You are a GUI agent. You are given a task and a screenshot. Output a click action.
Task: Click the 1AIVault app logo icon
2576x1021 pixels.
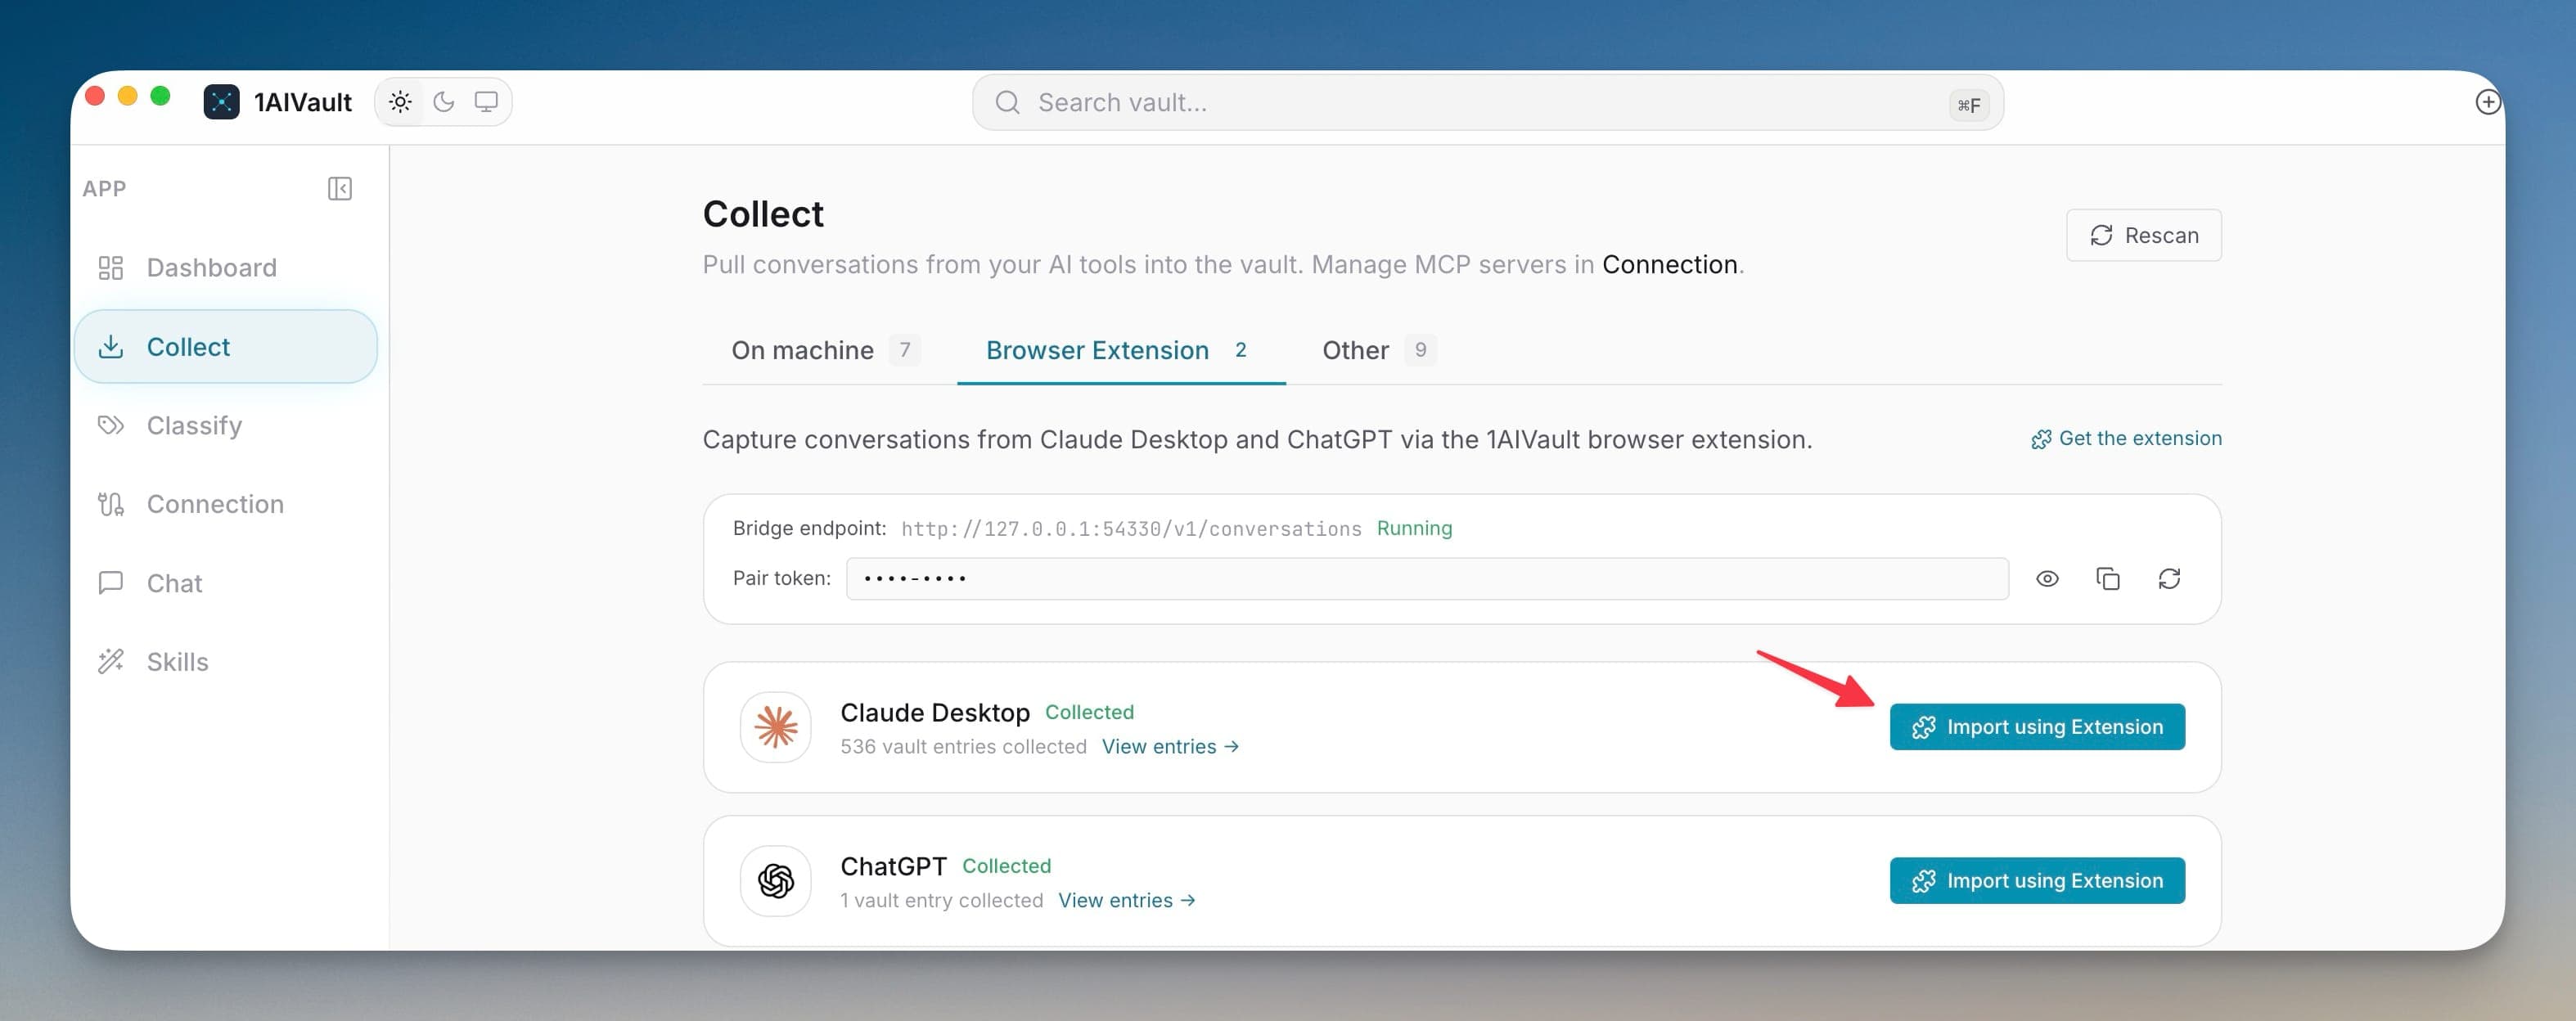pos(221,102)
